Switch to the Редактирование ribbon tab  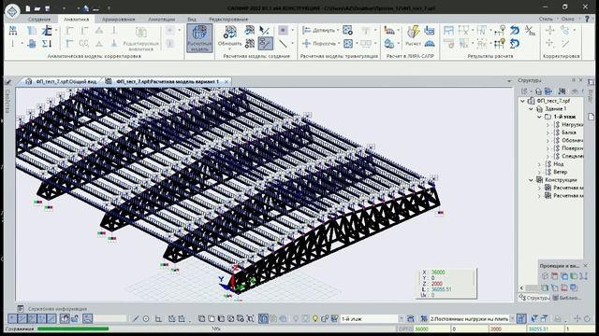point(228,19)
